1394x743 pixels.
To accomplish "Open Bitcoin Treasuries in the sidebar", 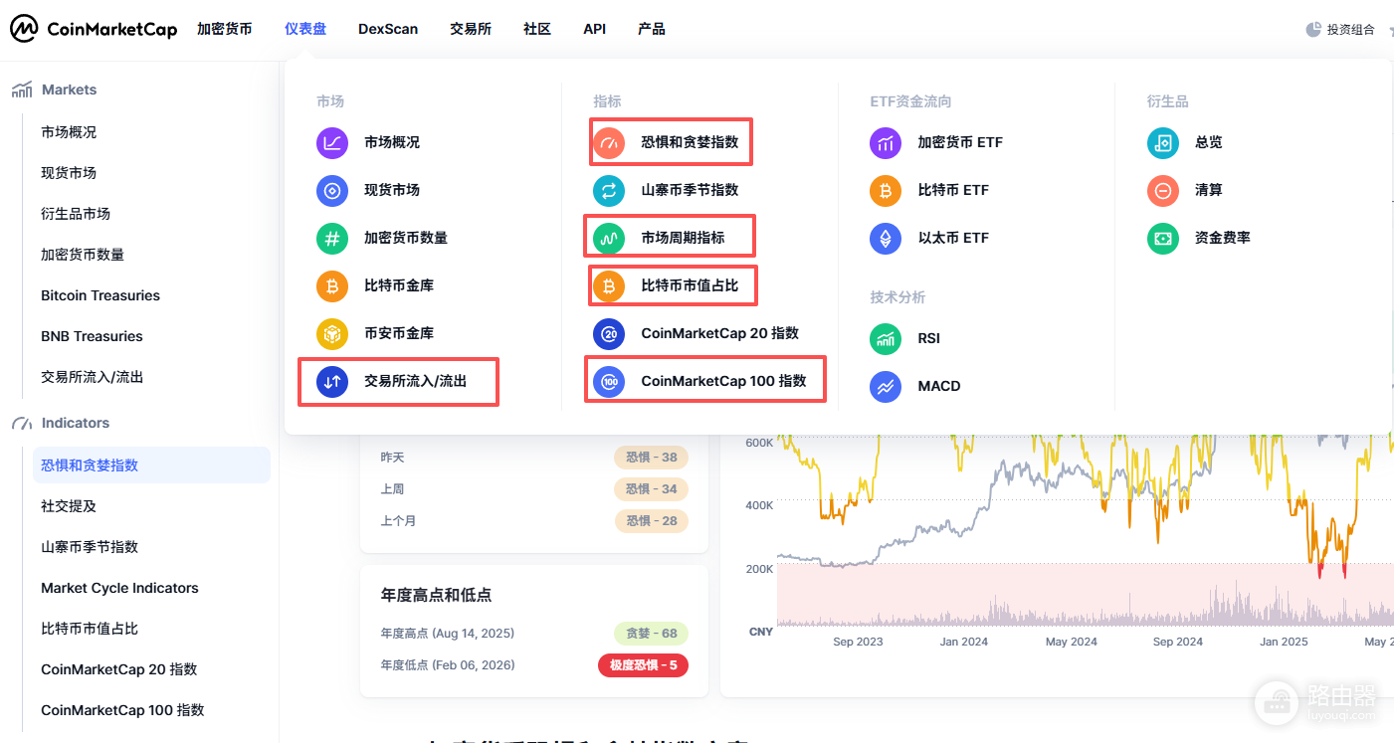I will 100,295.
